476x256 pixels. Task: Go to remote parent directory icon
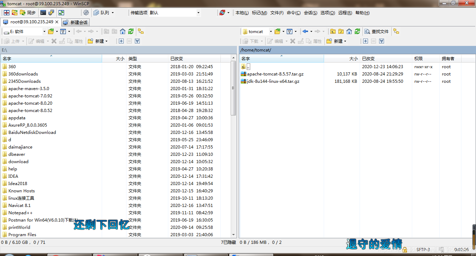click(x=333, y=31)
